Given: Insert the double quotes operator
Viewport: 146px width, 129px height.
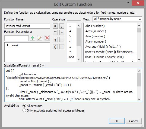Looking at the screenshot, I should tap(55, 32).
